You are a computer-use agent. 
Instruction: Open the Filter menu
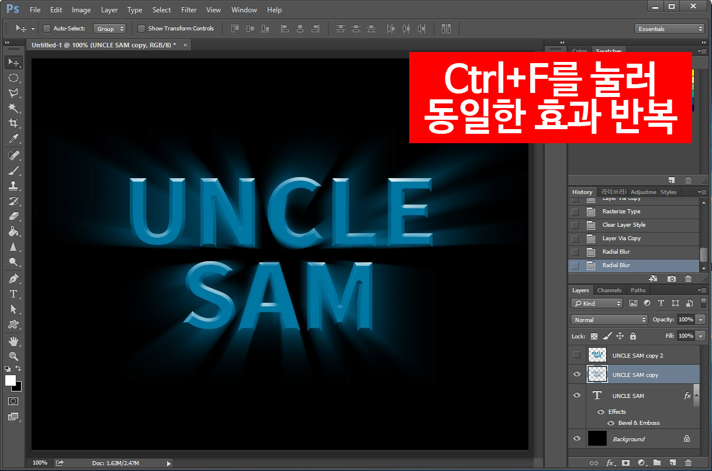(188, 9)
